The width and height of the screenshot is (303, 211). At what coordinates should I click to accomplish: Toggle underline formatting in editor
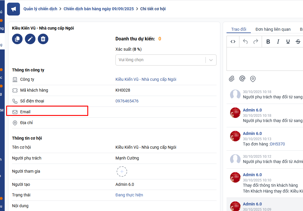click(x=288, y=42)
